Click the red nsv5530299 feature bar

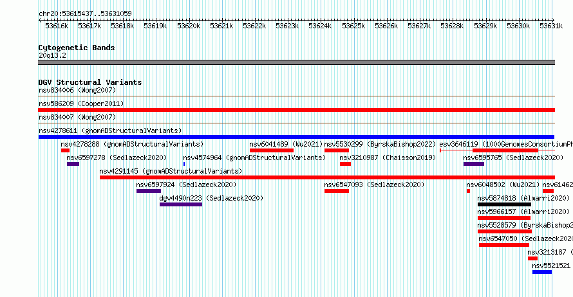[337, 150]
